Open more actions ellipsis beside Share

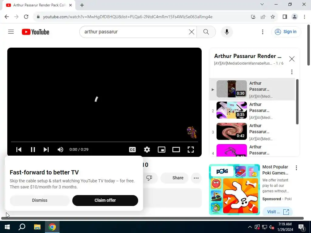pyautogui.click(x=196, y=178)
